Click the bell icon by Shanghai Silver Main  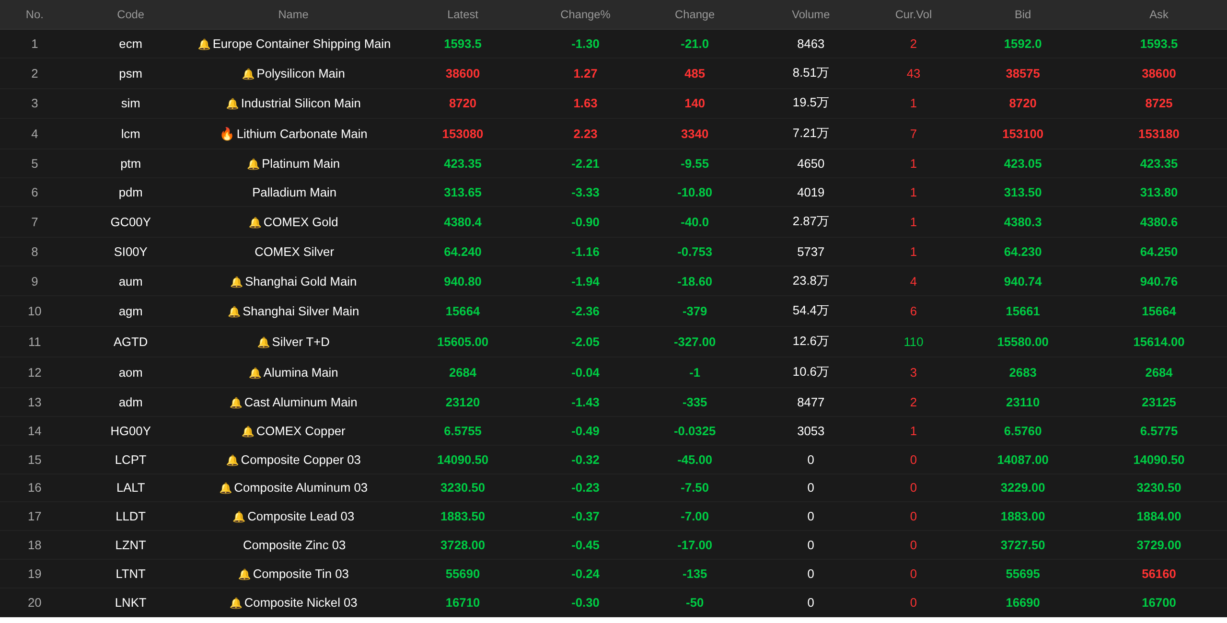click(234, 311)
